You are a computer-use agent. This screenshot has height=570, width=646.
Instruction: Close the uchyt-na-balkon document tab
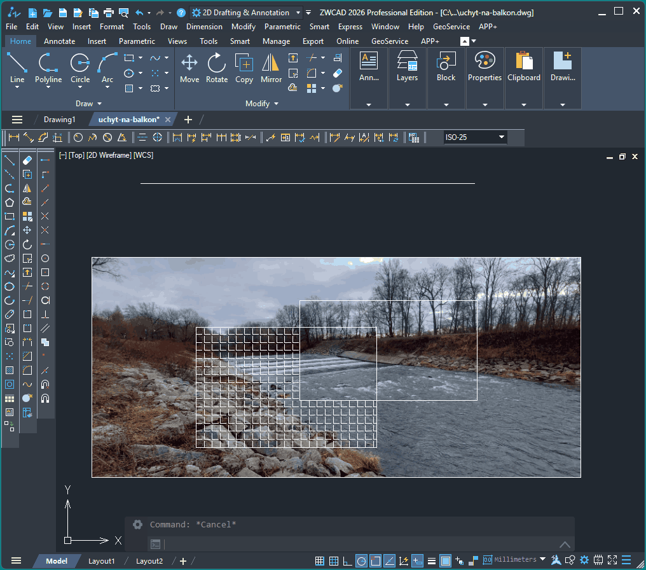click(168, 120)
